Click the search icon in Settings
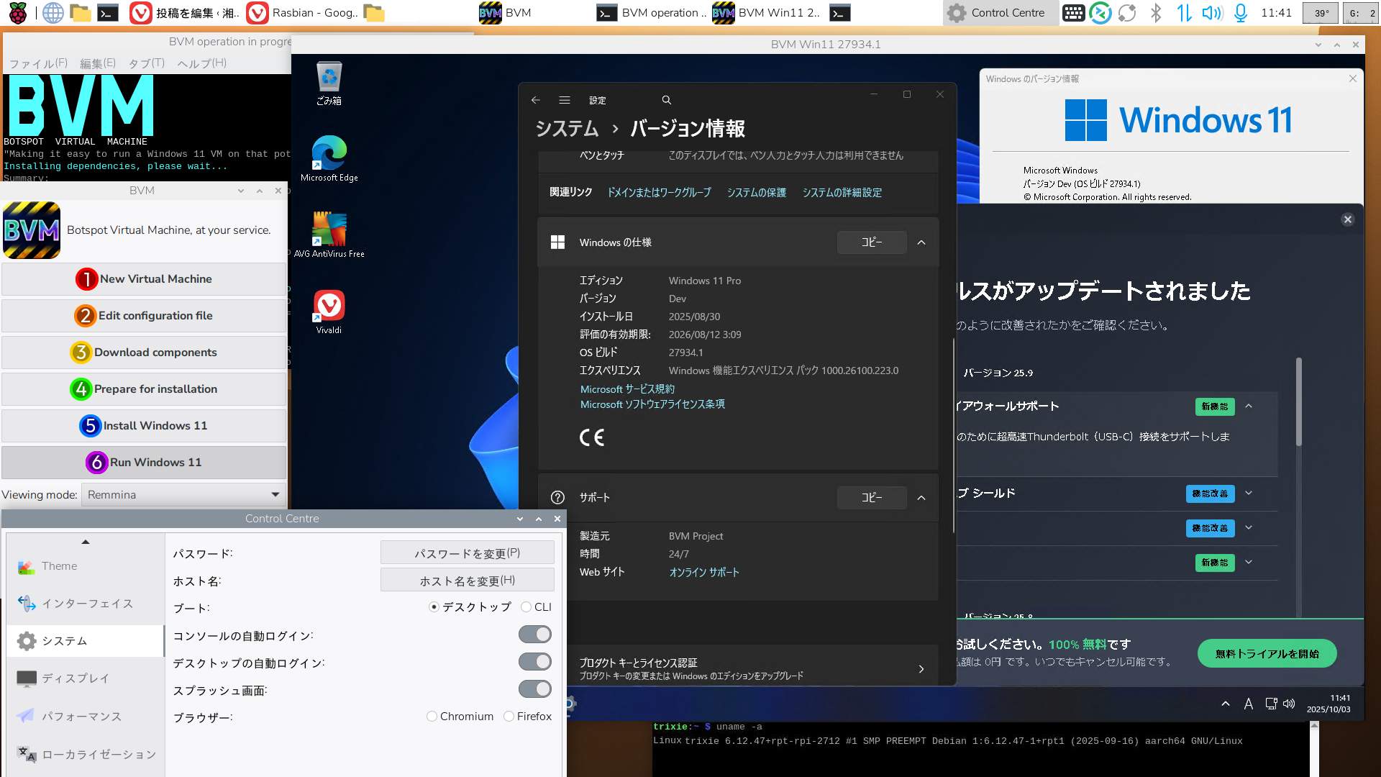Screen dimensions: 1381x777 click(666, 100)
